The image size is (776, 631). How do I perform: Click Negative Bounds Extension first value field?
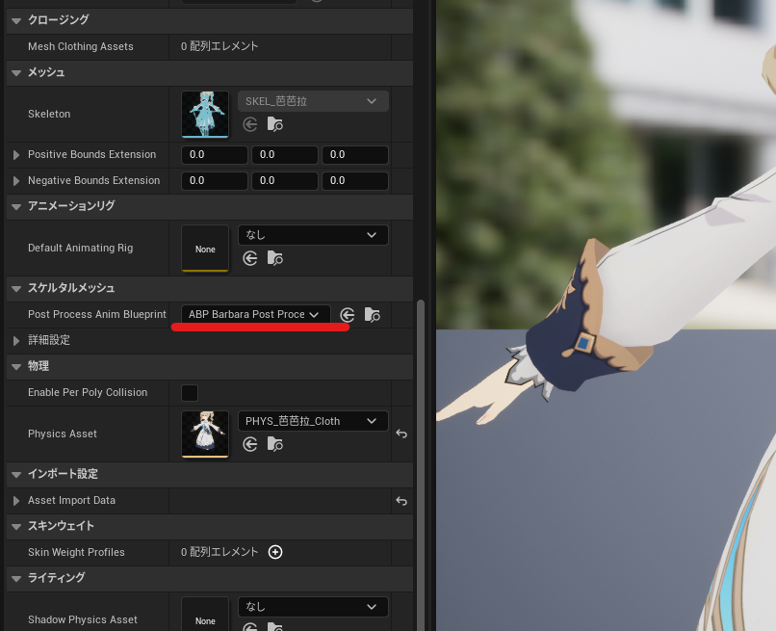point(215,181)
